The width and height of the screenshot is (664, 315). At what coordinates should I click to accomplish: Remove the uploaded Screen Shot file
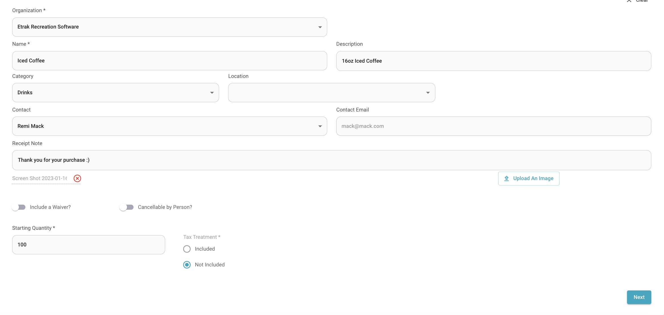pos(77,178)
